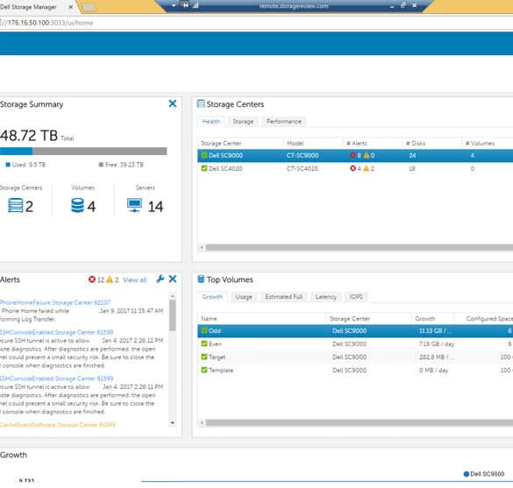
Task: Click Storage Centers horizontal scrollbar
Action: coord(360,247)
